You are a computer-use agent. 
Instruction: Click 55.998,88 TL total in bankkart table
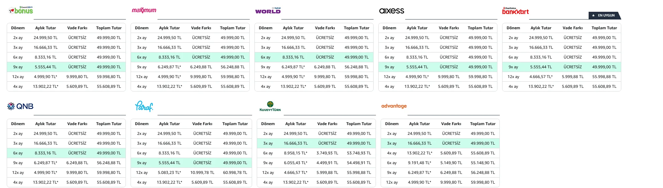pos(604,77)
